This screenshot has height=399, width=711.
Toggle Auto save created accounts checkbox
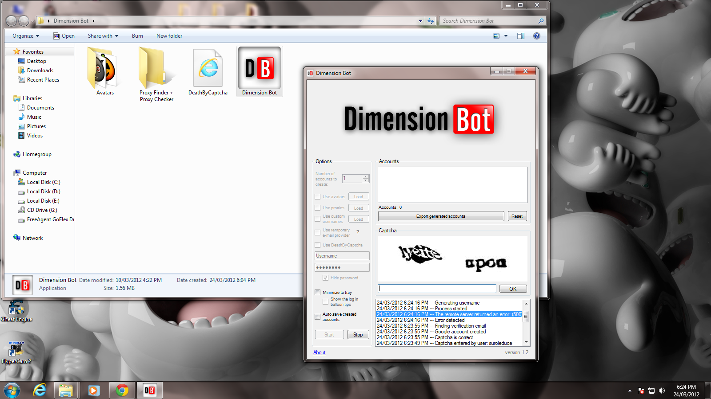[x=317, y=317]
